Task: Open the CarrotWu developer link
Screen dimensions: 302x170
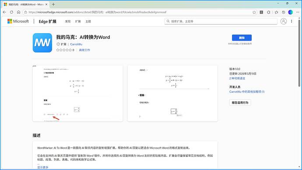Action: (76, 44)
